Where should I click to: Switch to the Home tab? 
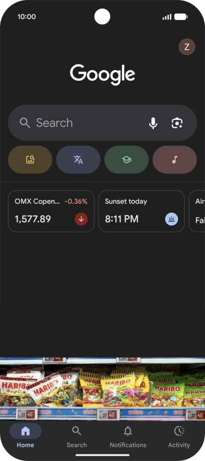click(26, 436)
